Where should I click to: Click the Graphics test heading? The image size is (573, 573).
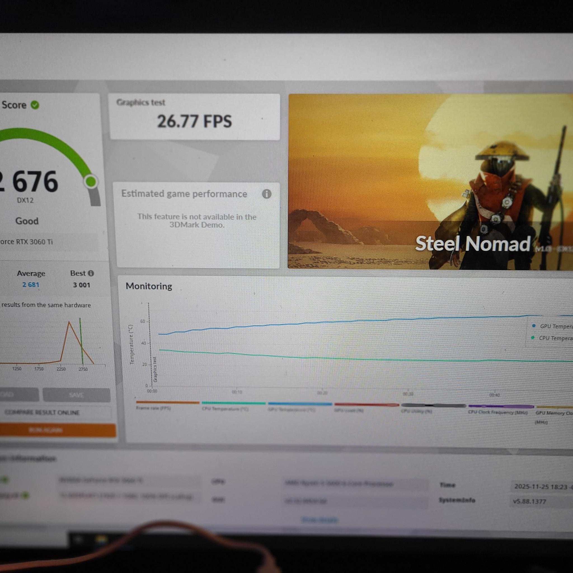pos(140,102)
